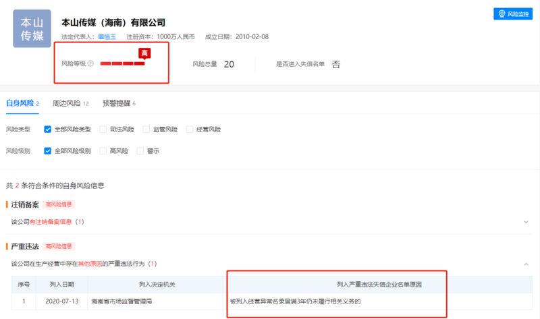Open the legal representative name link

(107, 37)
